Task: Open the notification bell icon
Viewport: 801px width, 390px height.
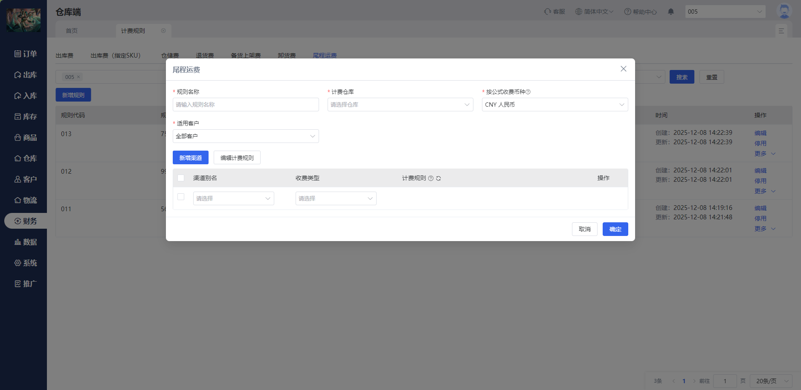Action: 670,12
